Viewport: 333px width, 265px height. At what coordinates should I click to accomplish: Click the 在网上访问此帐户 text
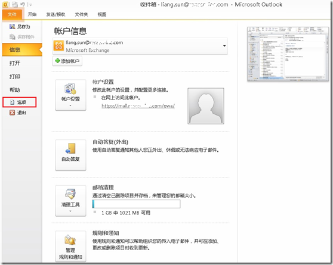pyautogui.click(x=121, y=98)
